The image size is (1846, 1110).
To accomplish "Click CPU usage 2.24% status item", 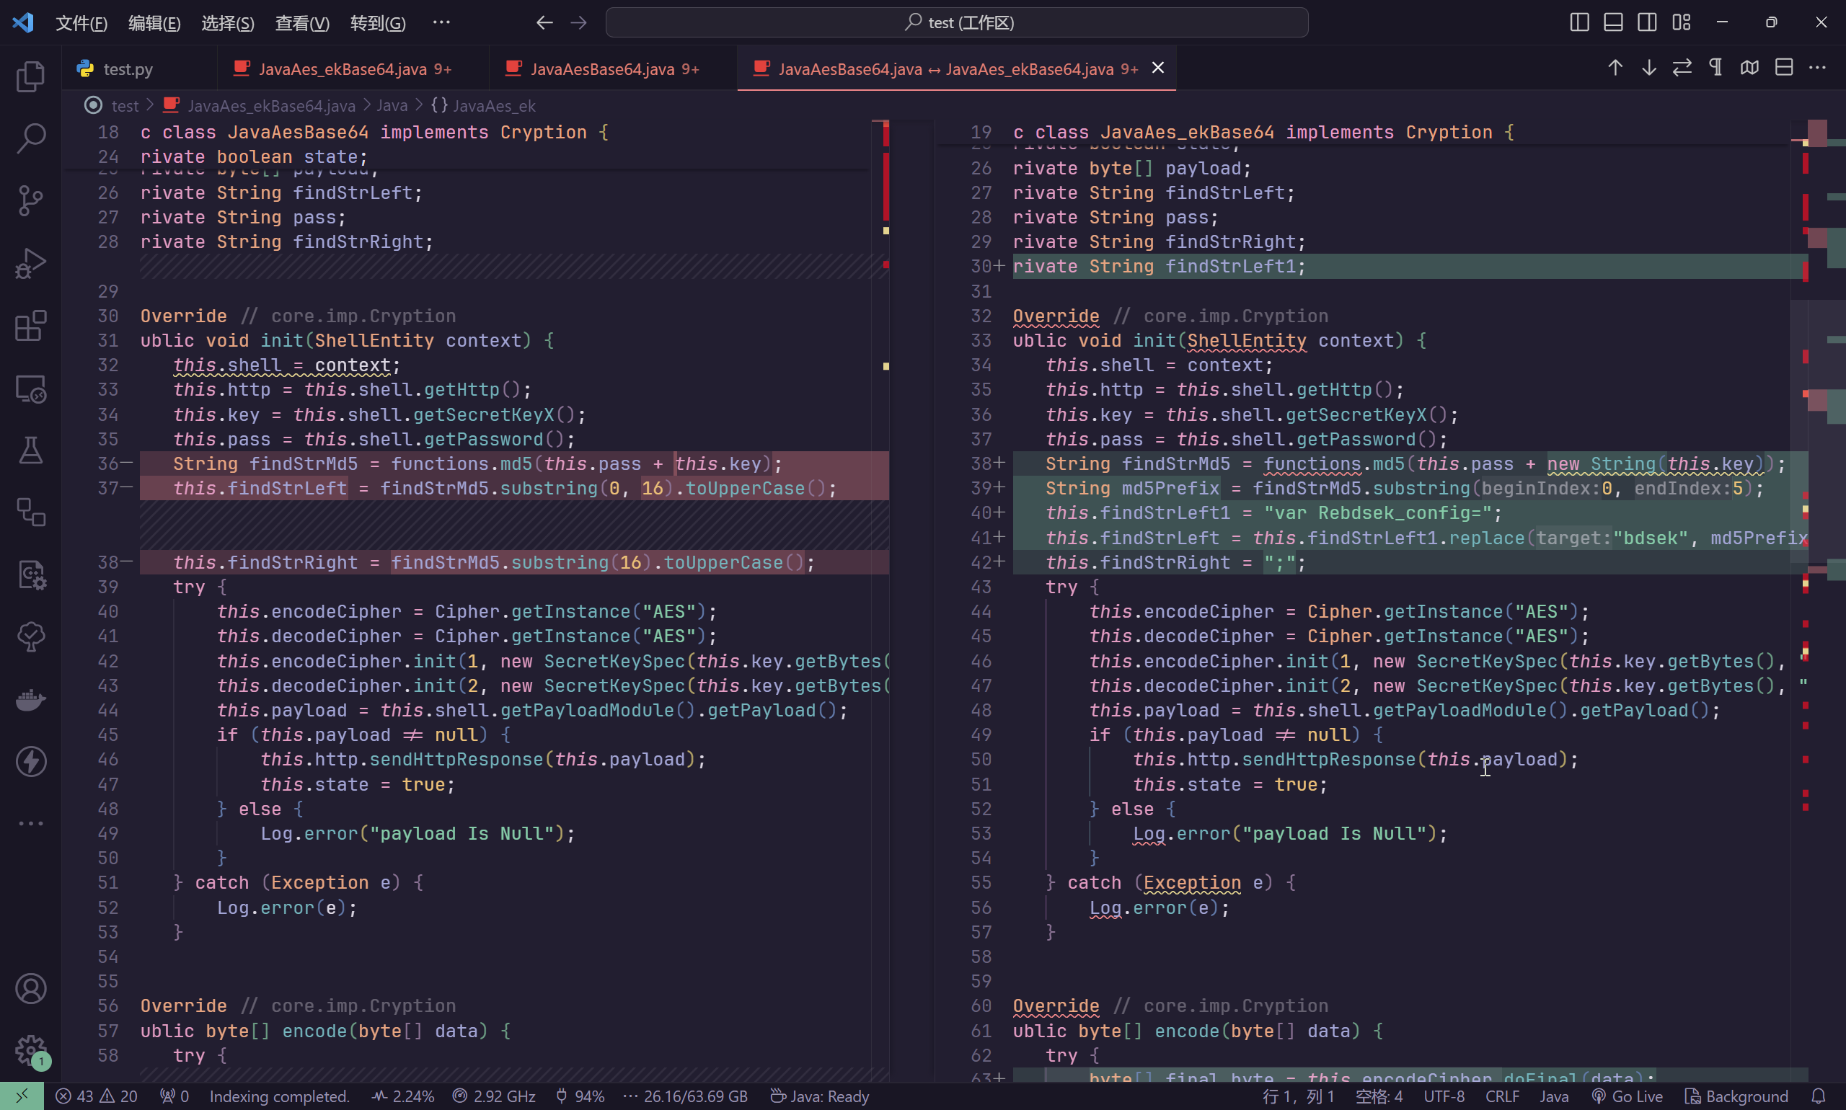I will coord(402,1096).
